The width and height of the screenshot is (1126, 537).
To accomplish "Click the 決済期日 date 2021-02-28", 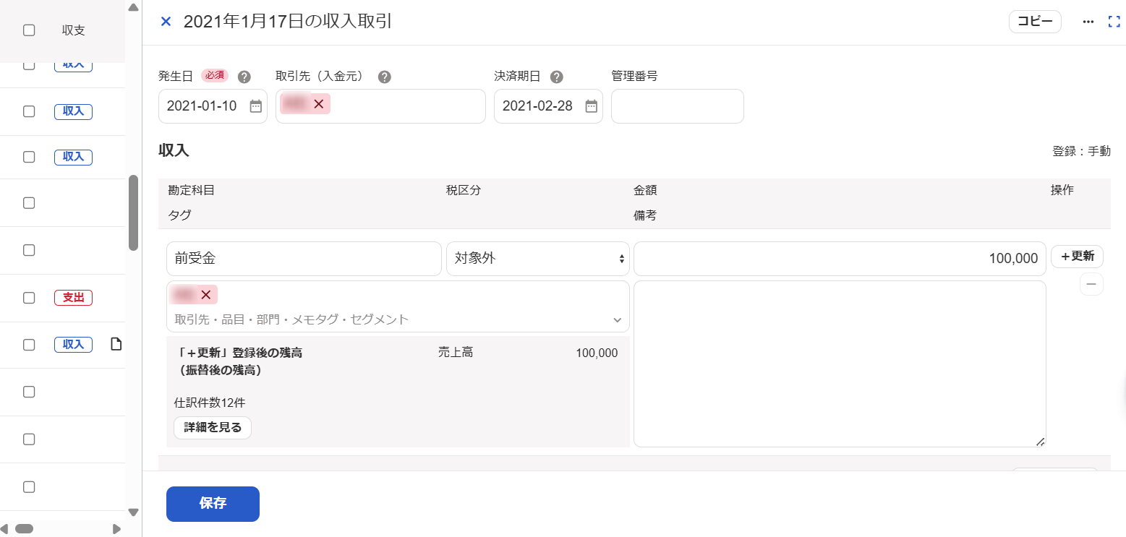I will [x=537, y=106].
